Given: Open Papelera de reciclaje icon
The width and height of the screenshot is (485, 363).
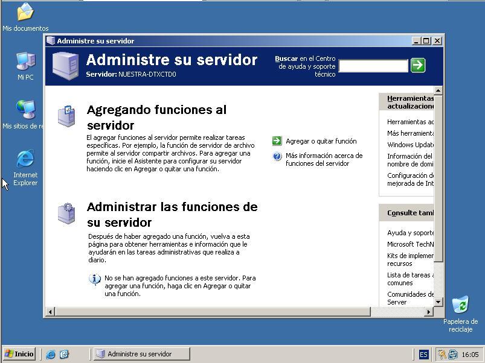Looking at the screenshot, I should (x=460, y=314).
